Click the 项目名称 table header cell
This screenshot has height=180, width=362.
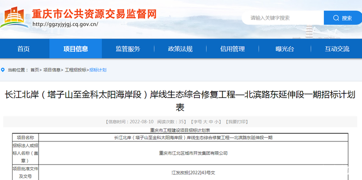click(26, 137)
